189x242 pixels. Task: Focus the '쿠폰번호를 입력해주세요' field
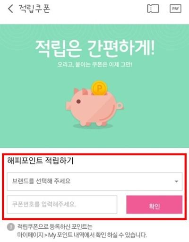point(62,205)
